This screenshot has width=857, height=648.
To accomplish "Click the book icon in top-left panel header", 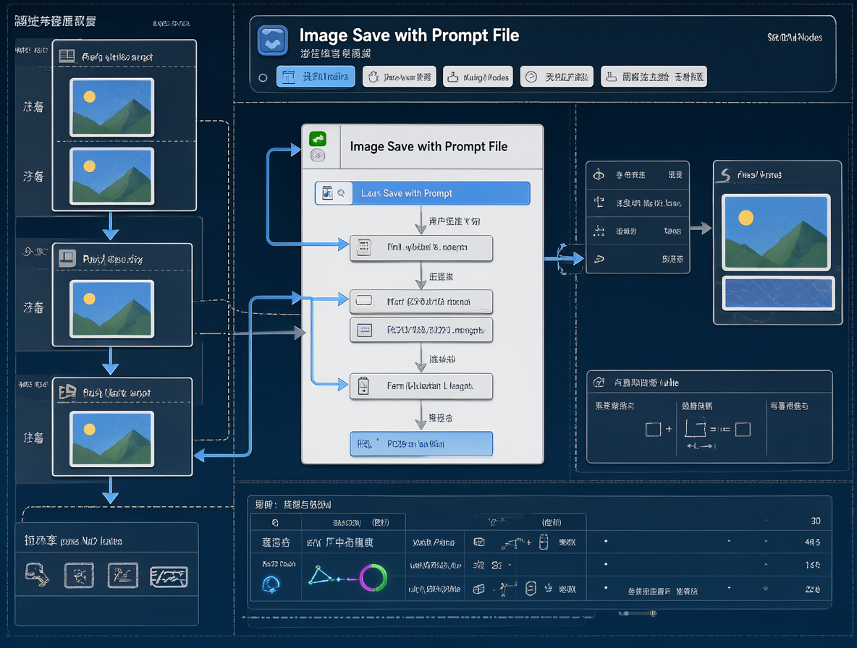I will [x=67, y=56].
